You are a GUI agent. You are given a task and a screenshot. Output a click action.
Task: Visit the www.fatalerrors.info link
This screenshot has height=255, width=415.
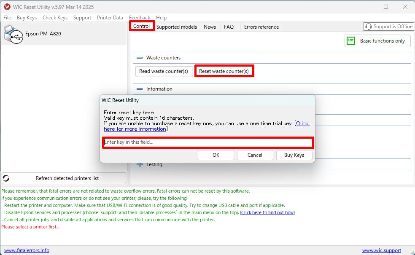pos(27,250)
